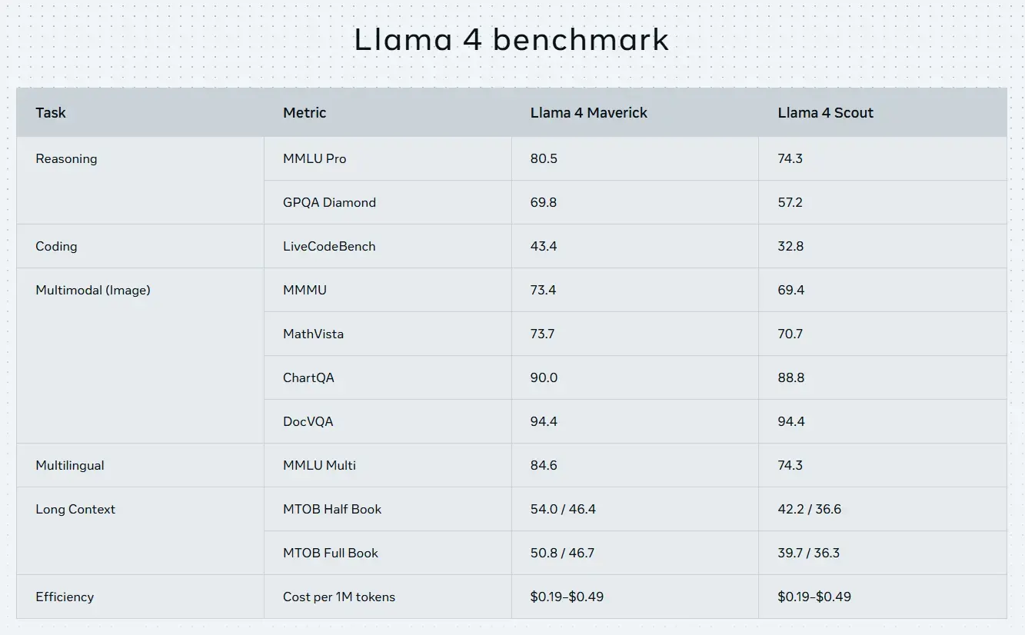Click the MMLU Pro metric cell
Image resolution: width=1025 pixels, height=635 pixels.
388,159
